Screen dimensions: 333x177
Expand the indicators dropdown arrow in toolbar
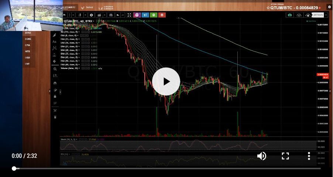point(104,15)
